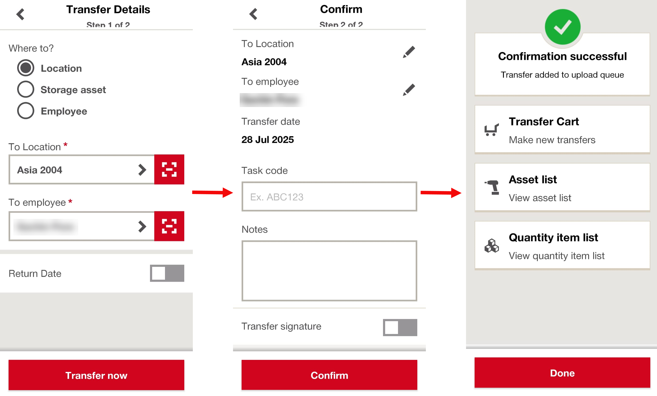
Task: Edit To Location with pencil icon
Action: (x=409, y=52)
